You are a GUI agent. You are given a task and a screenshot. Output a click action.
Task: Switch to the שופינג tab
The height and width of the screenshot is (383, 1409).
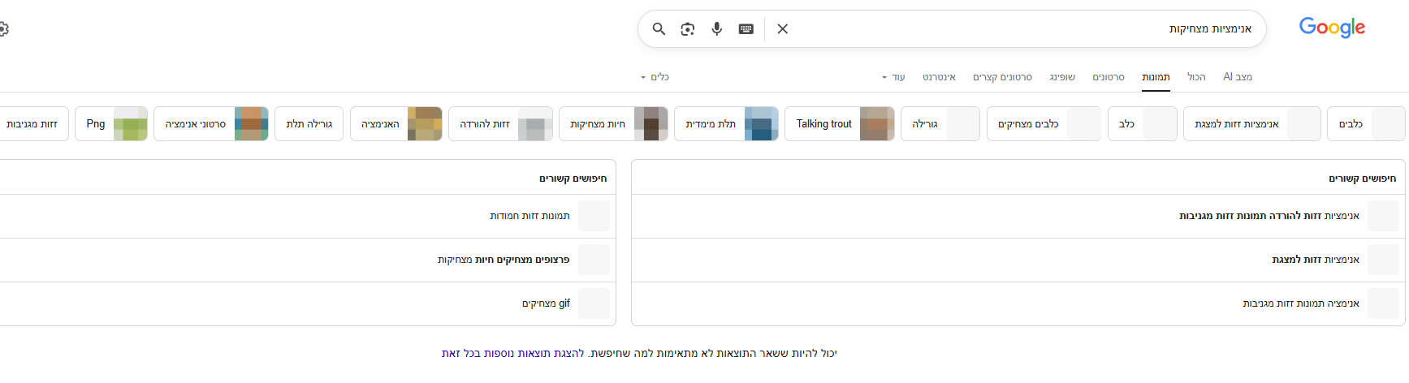pyautogui.click(x=1062, y=77)
